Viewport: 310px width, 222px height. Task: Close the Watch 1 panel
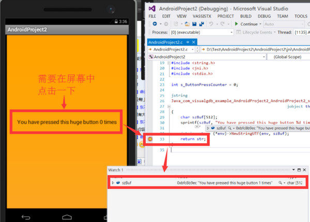[304, 170]
